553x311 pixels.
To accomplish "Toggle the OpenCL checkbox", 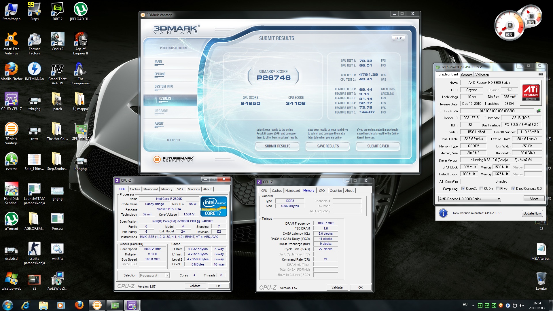I will click(x=463, y=189).
